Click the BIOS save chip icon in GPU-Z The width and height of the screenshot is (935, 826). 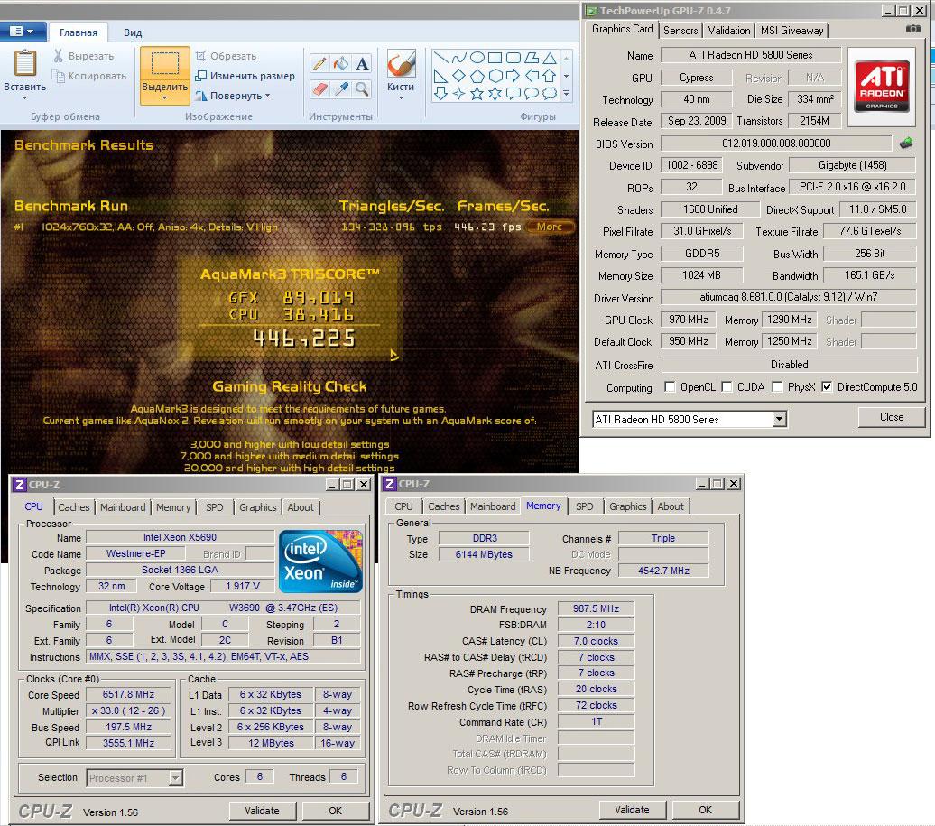click(906, 144)
